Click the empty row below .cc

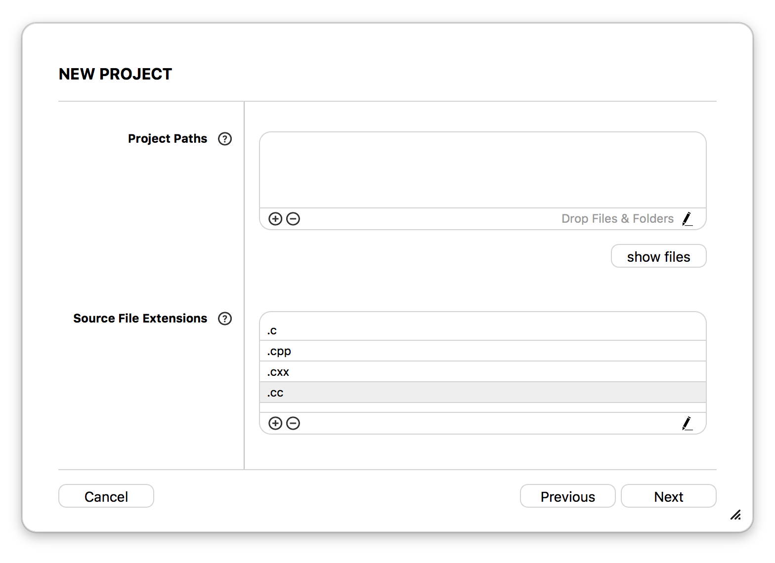pos(483,407)
